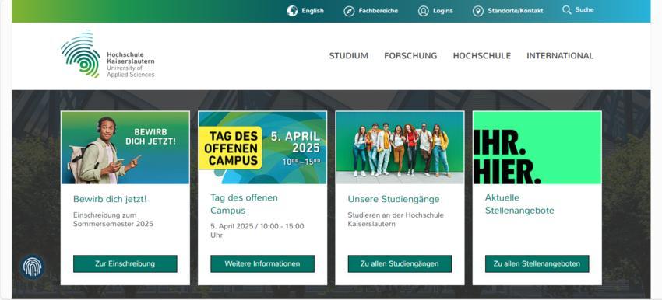Open the FORSCHUNG menu
Image resolution: width=662 pixels, height=300 pixels.
410,56
